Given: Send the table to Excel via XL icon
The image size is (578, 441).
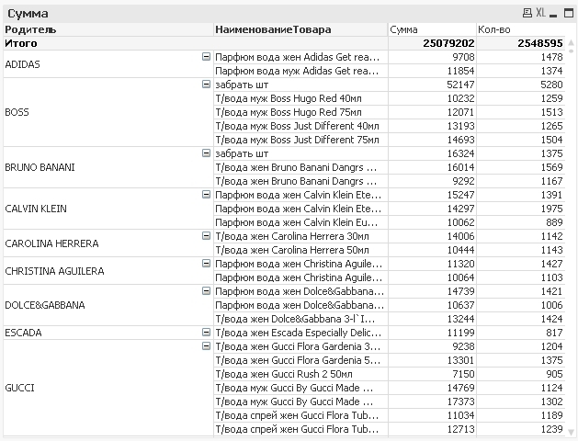Looking at the screenshot, I should (540, 14).
